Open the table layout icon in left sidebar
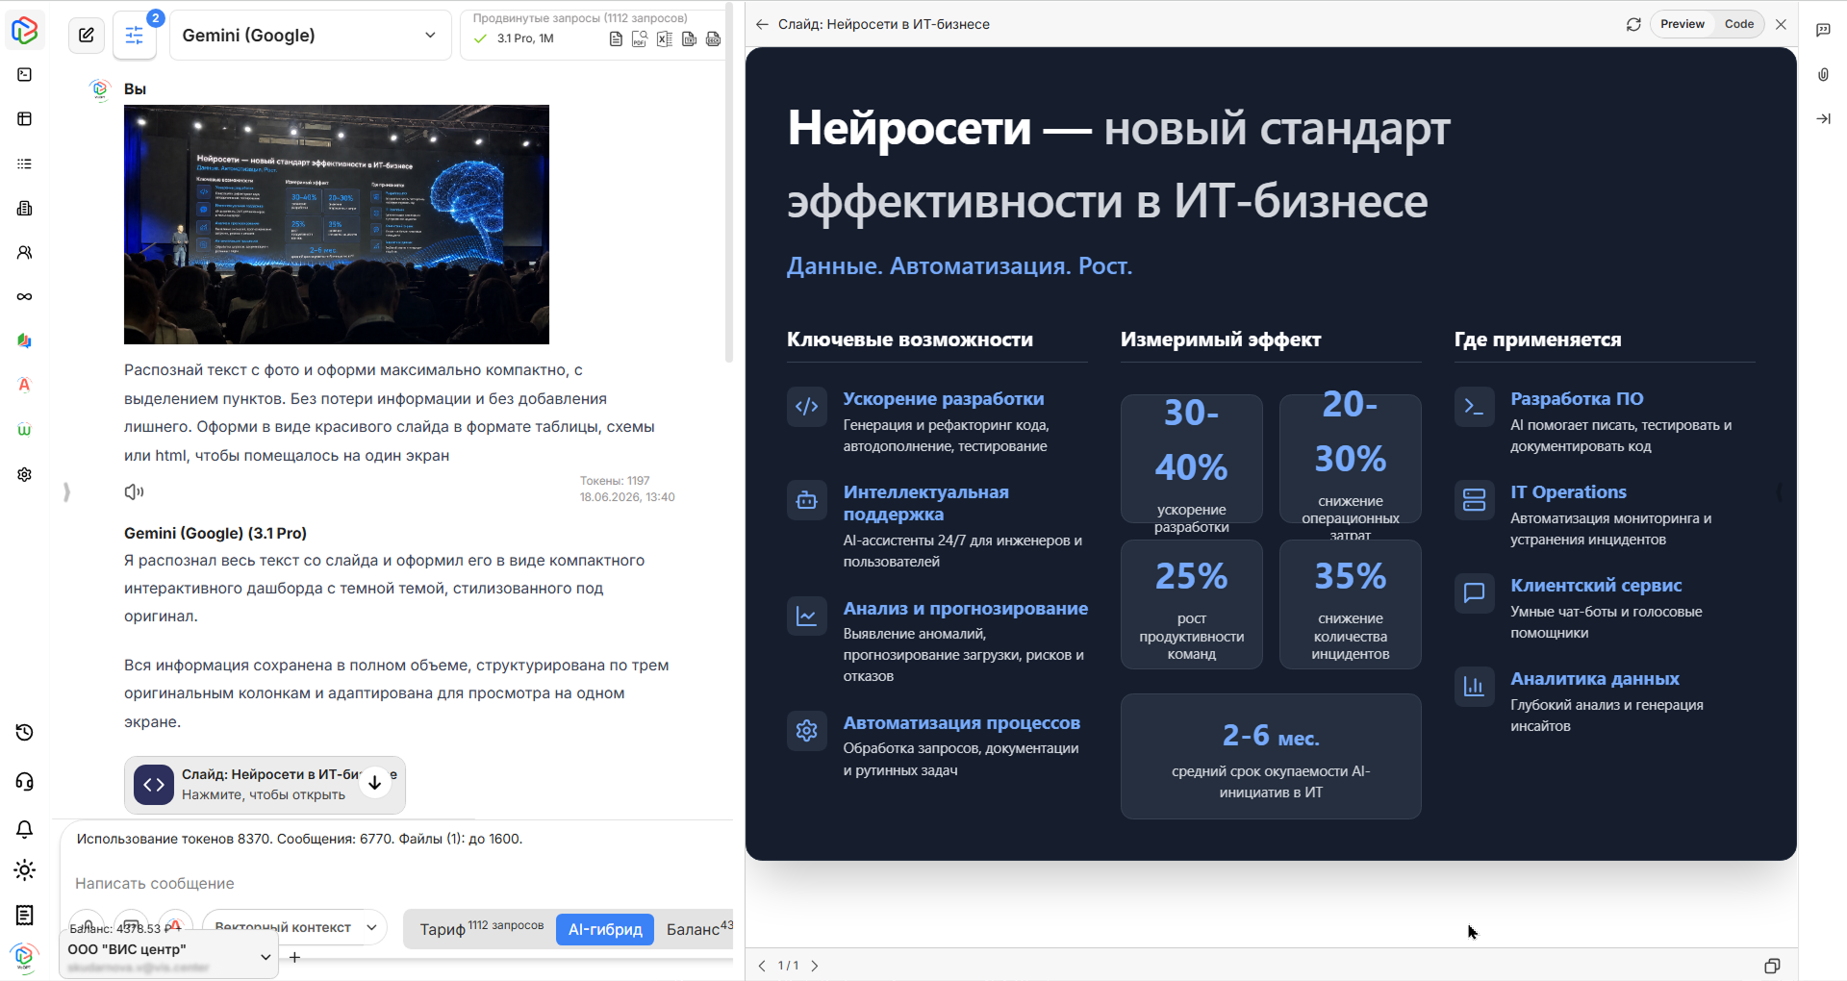This screenshot has width=1847, height=981. coord(25,119)
